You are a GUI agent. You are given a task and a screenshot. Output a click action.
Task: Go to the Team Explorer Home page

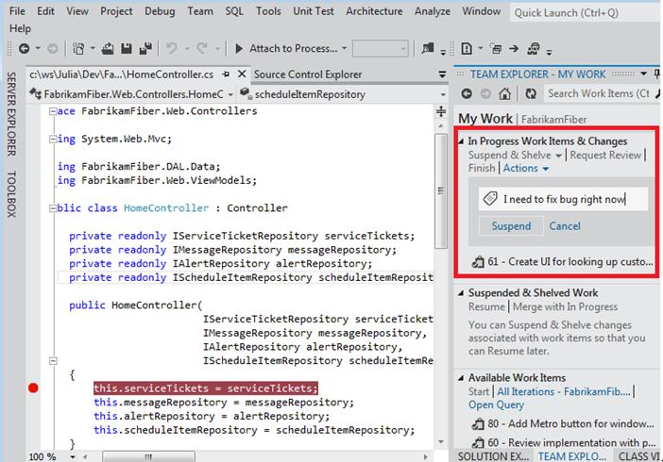(x=504, y=93)
